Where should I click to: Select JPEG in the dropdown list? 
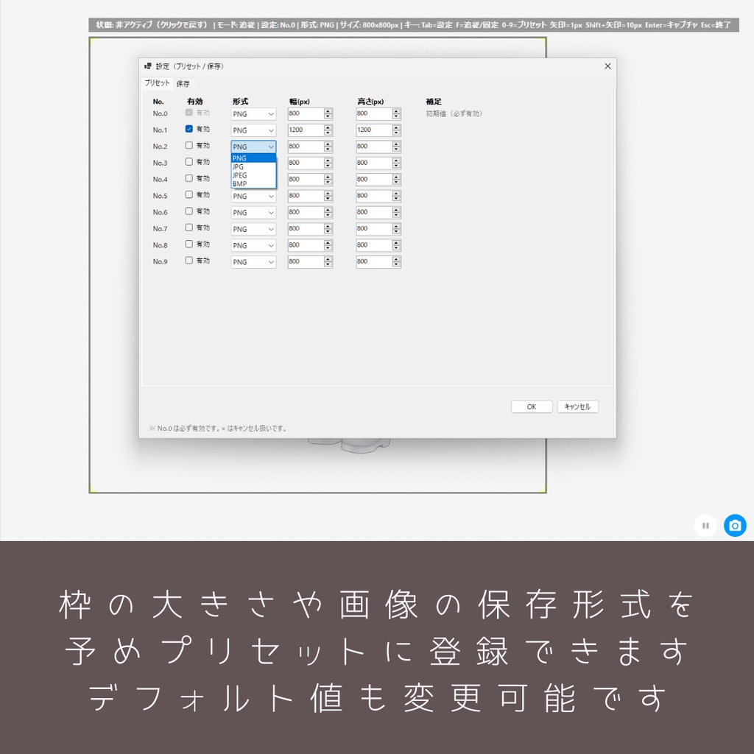pyautogui.click(x=253, y=175)
